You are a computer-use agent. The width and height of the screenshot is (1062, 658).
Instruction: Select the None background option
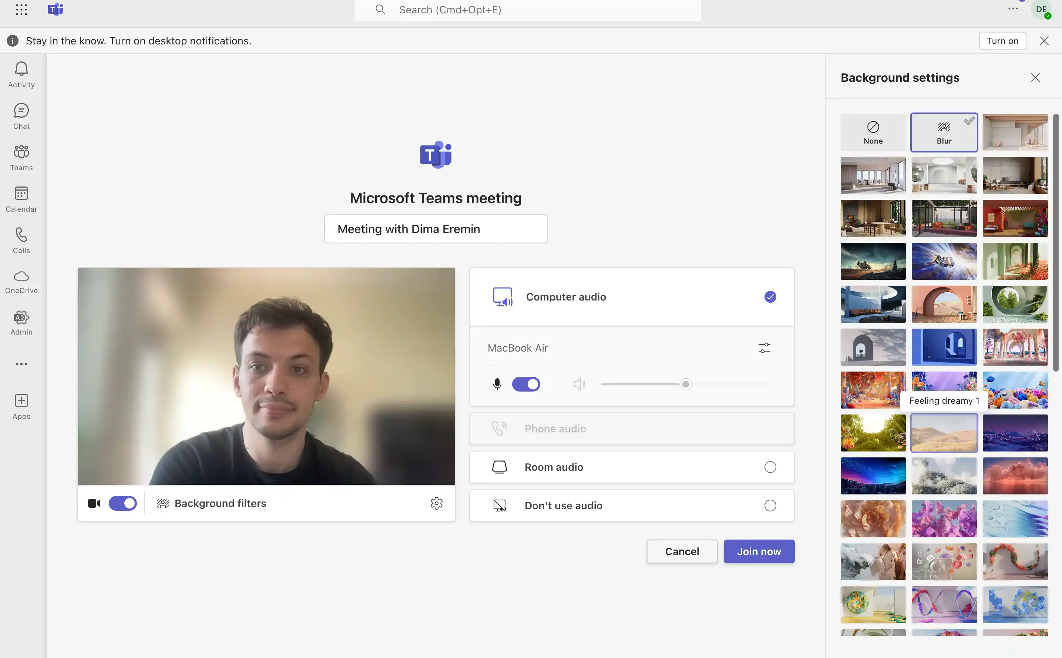(x=873, y=131)
